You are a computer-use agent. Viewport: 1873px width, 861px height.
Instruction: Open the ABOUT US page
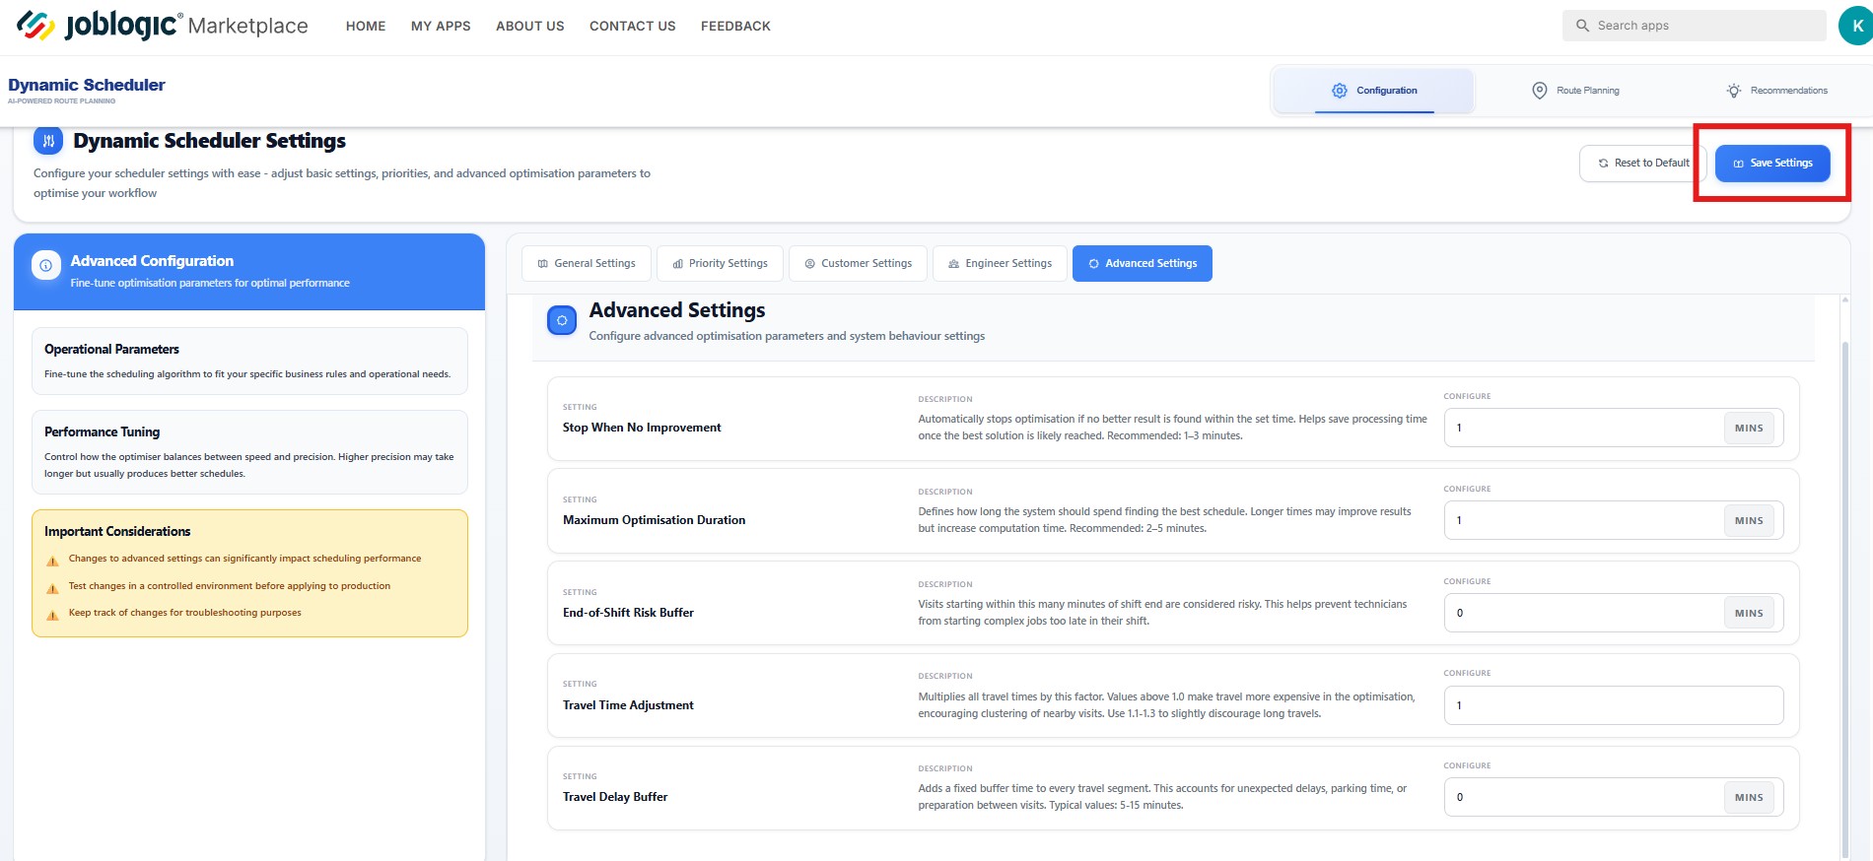[530, 26]
